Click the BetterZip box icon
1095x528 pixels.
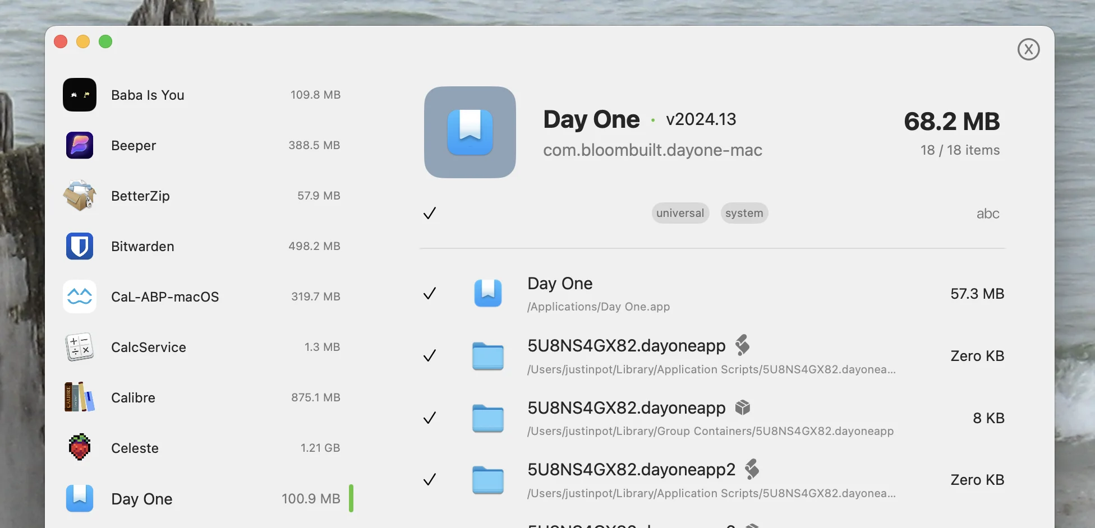tap(80, 196)
